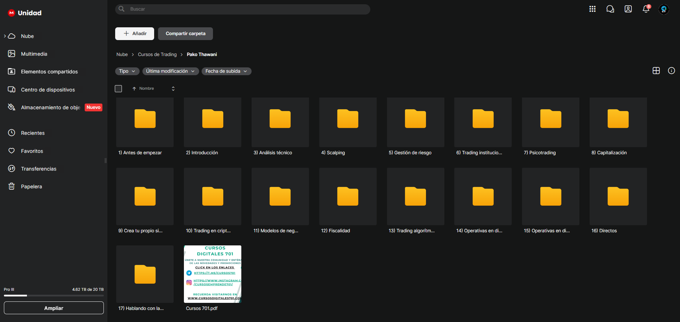The width and height of the screenshot is (680, 322).
Task: Open the Tipo filter dropdown
Action: tap(127, 71)
